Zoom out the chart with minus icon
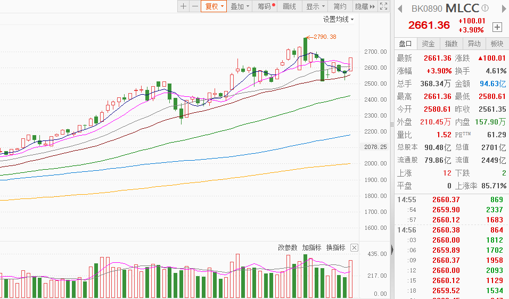The image size is (509, 299). [x=195, y=6]
